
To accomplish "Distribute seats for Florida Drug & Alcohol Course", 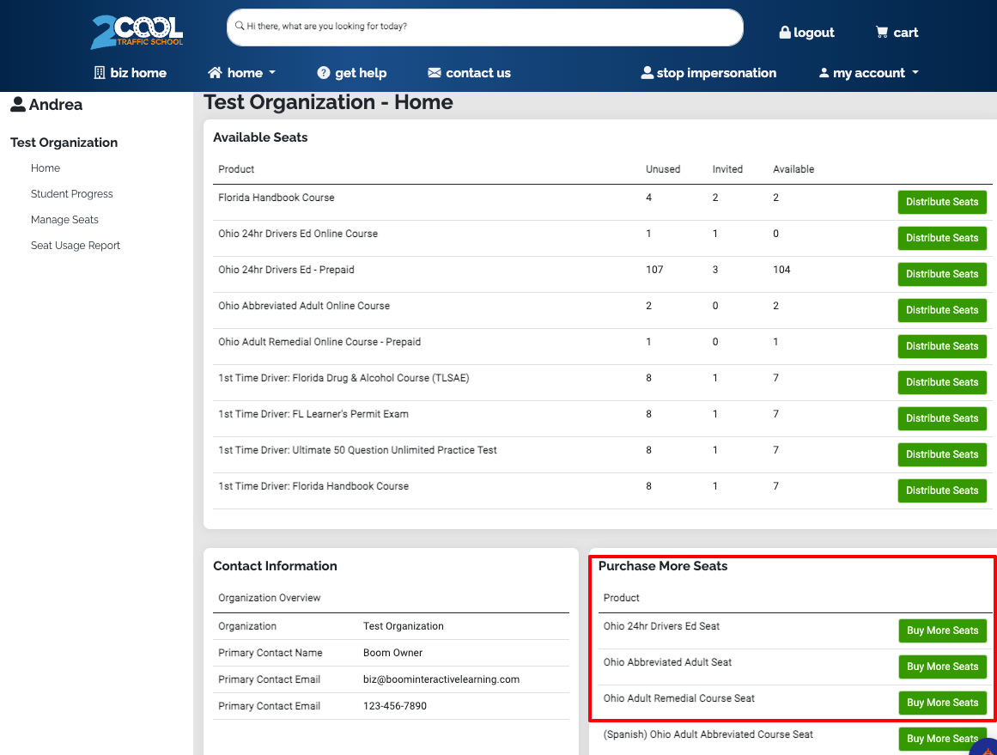I will point(942,382).
